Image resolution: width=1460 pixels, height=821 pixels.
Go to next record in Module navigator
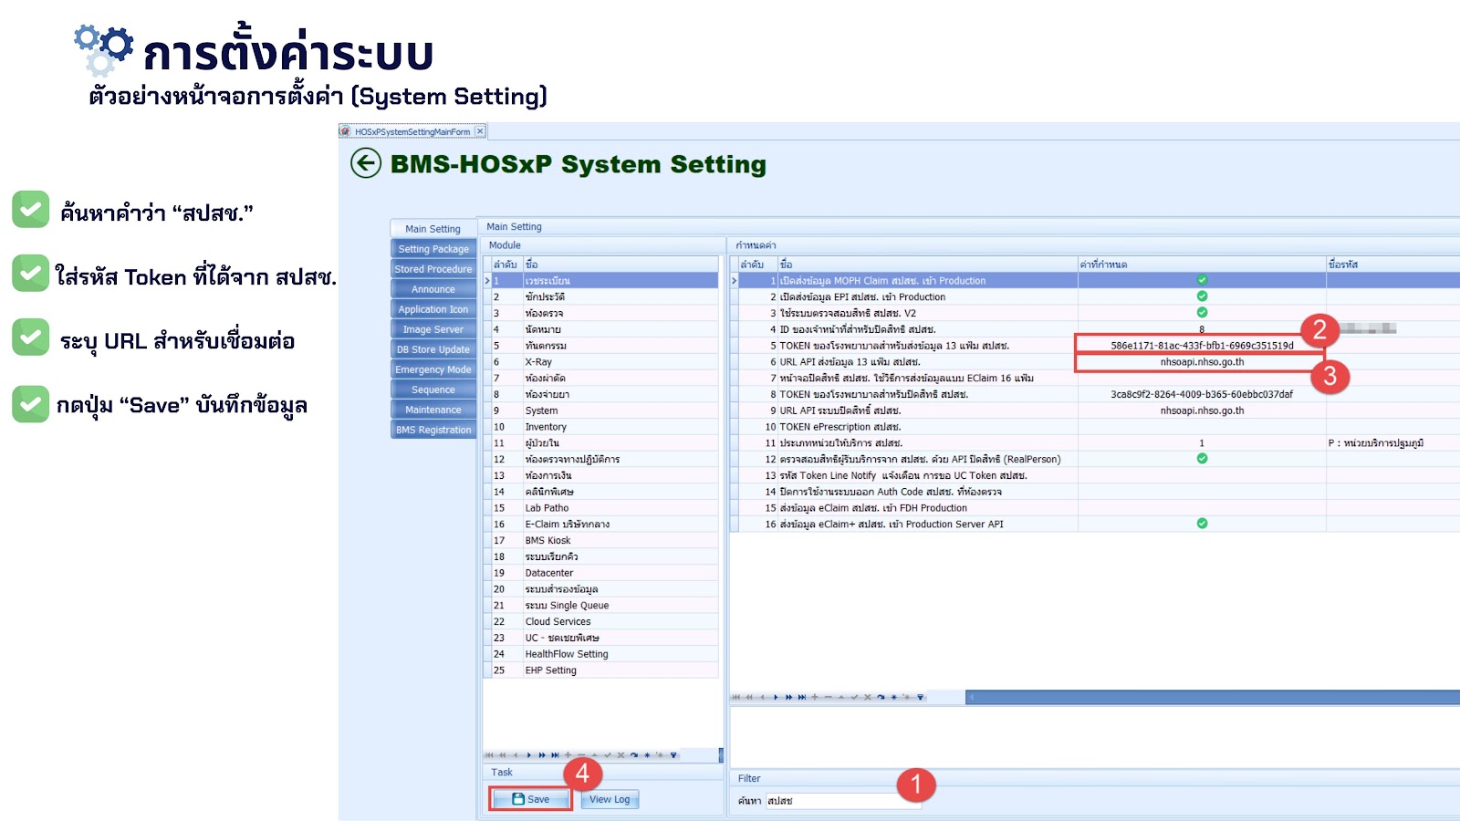tap(528, 755)
